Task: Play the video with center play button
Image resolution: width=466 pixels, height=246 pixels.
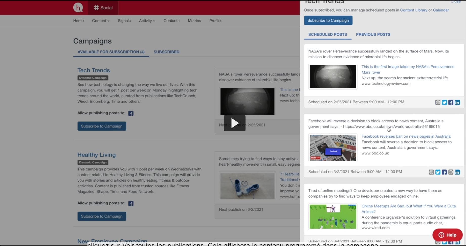Action: (235, 123)
